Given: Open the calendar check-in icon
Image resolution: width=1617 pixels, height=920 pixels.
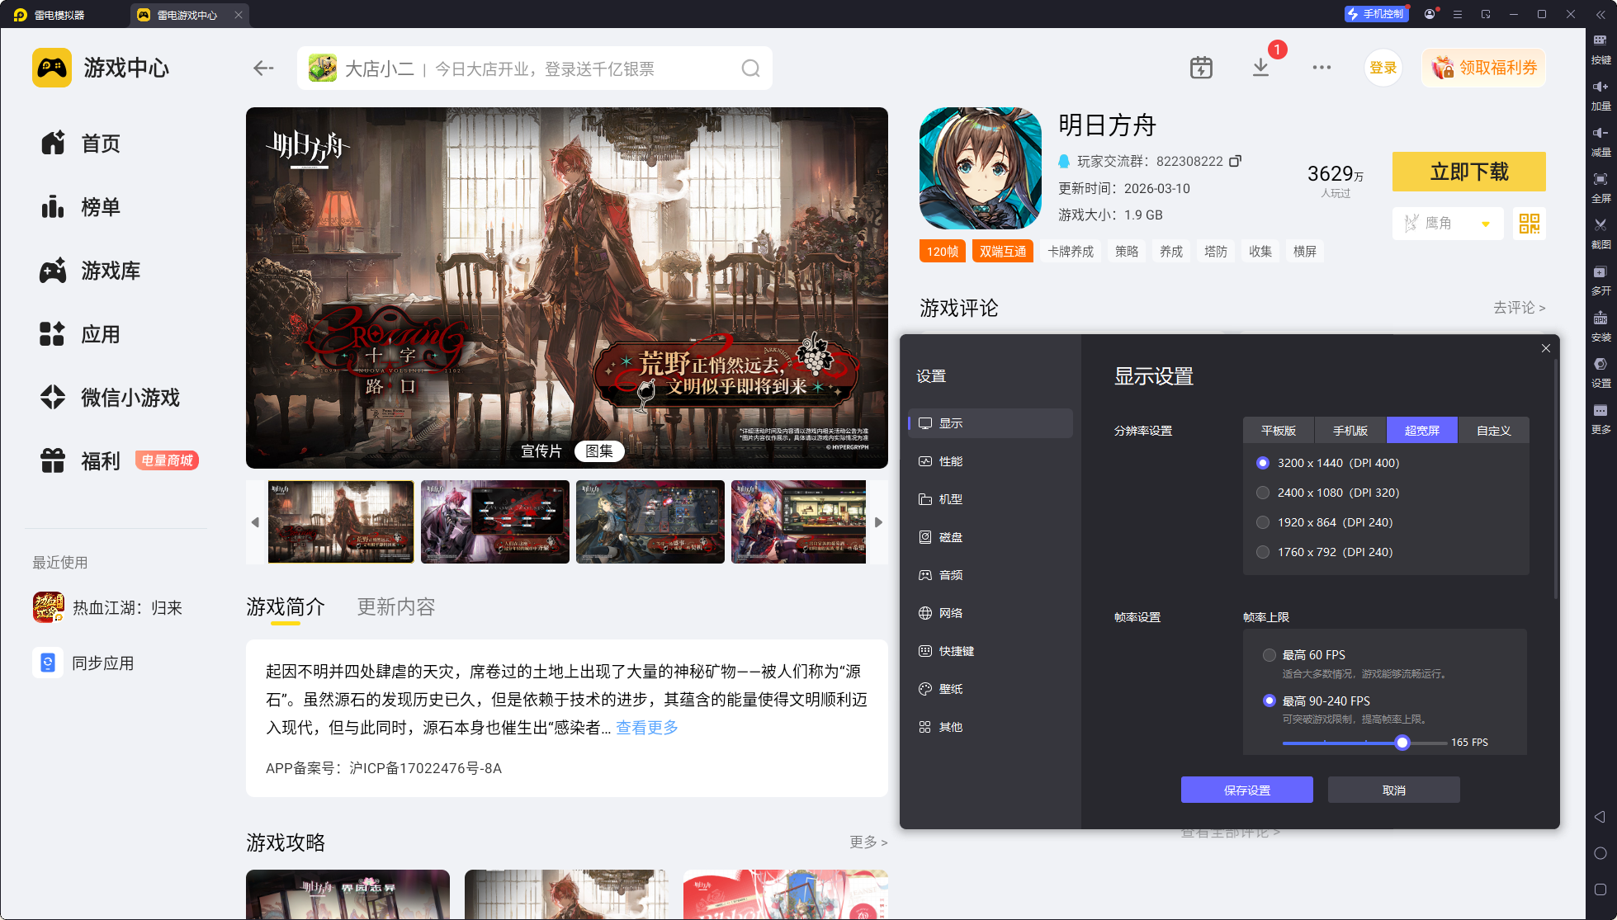Looking at the screenshot, I should 1201,68.
